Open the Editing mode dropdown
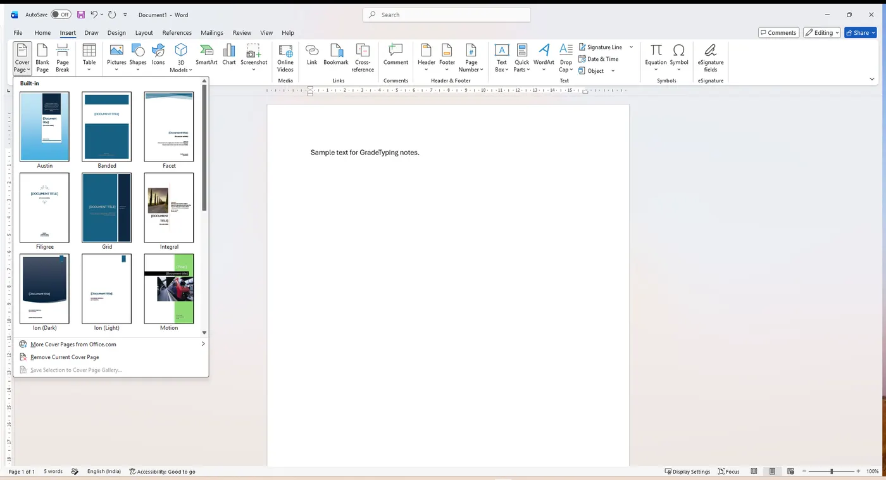886x480 pixels. pos(821,33)
